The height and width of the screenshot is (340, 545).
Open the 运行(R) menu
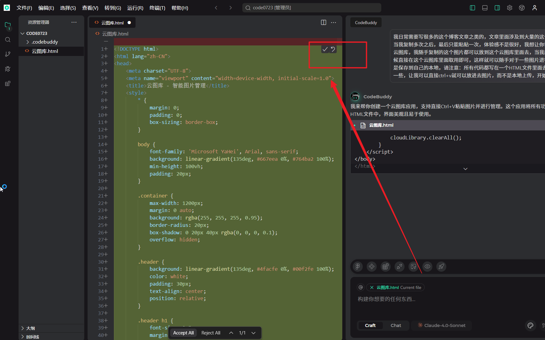[x=135, y=8]
